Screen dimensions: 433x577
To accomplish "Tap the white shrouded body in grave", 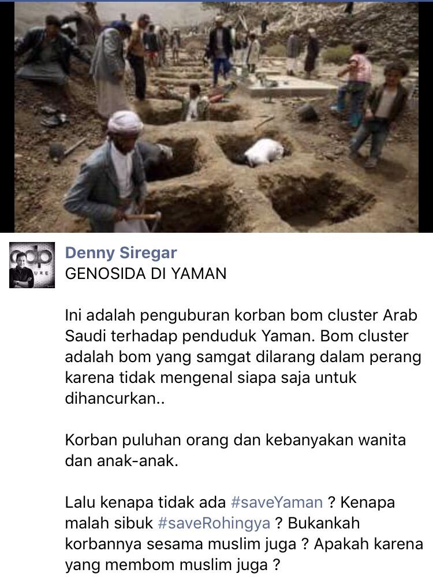I will click(264, 151).
